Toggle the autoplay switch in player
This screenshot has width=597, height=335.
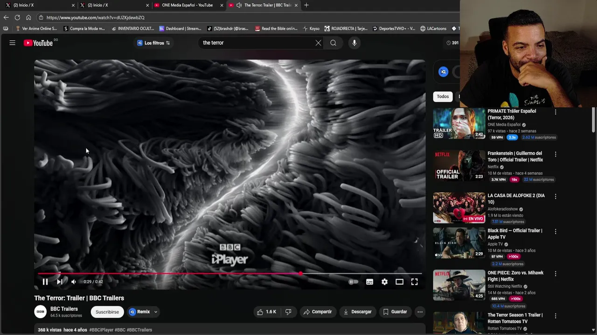(x=354, y=281)
